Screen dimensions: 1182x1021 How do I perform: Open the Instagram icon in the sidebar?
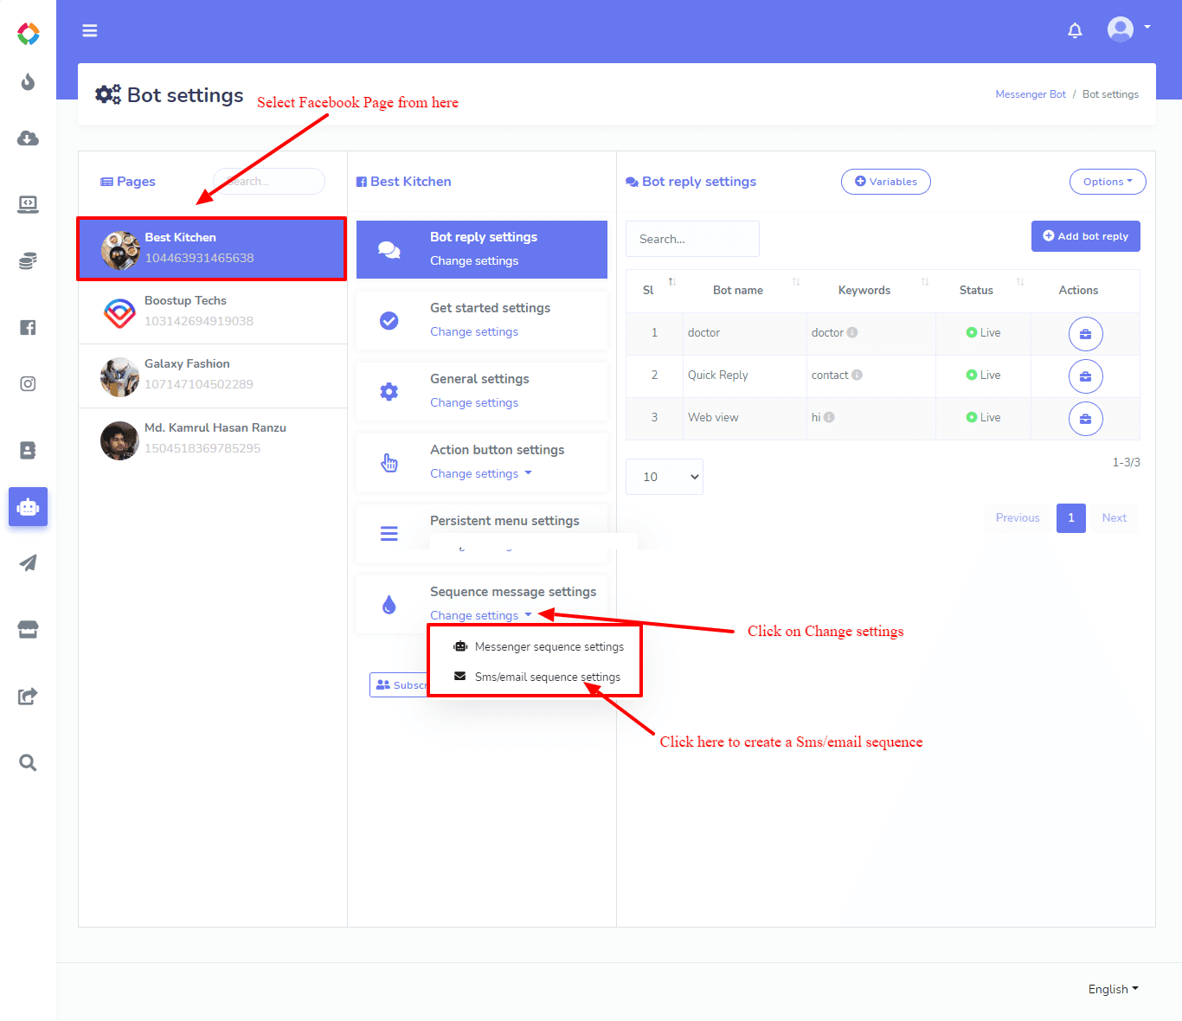(28, 383)
